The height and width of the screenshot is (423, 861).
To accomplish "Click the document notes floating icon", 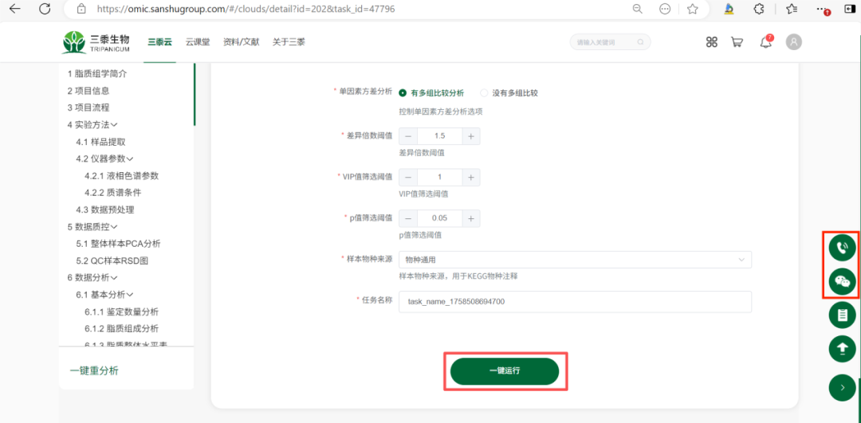I will pos(842,315).
